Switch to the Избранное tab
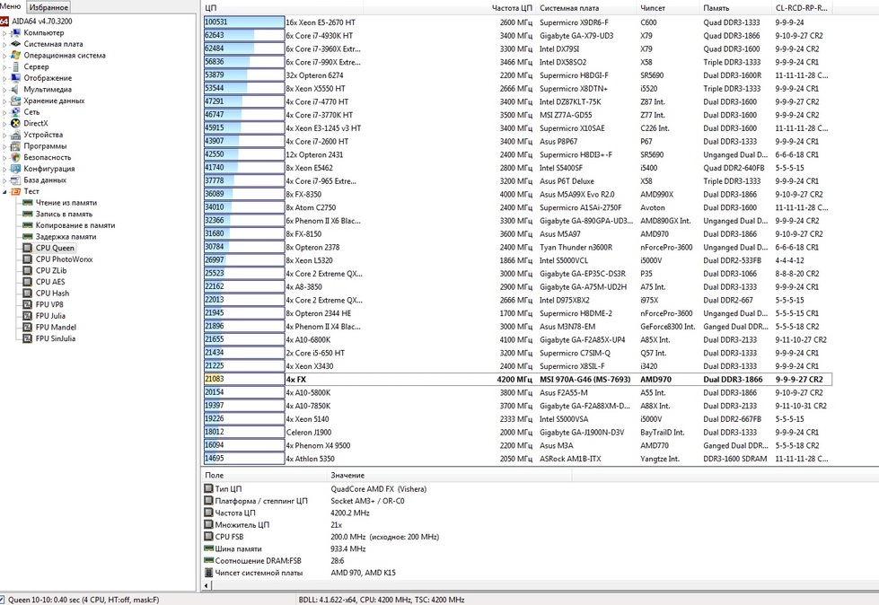The width and height of the screenshot is (879, 605). (x=47, y=7)
